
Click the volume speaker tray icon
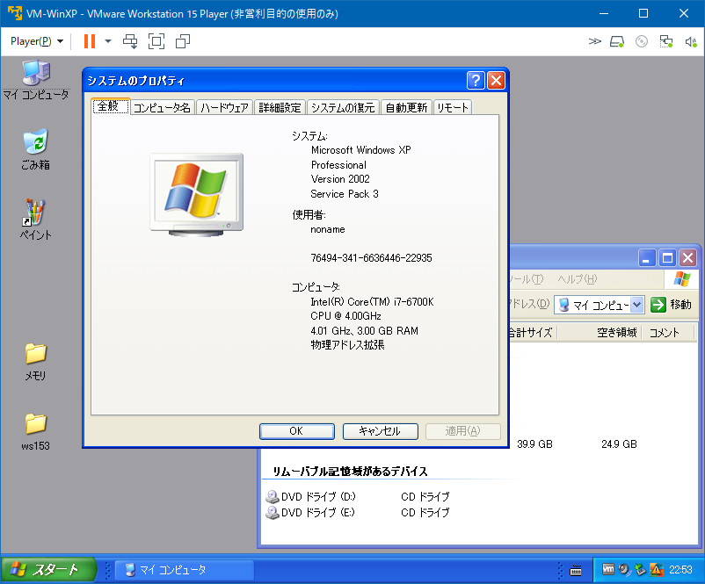(x=624, y=570)
